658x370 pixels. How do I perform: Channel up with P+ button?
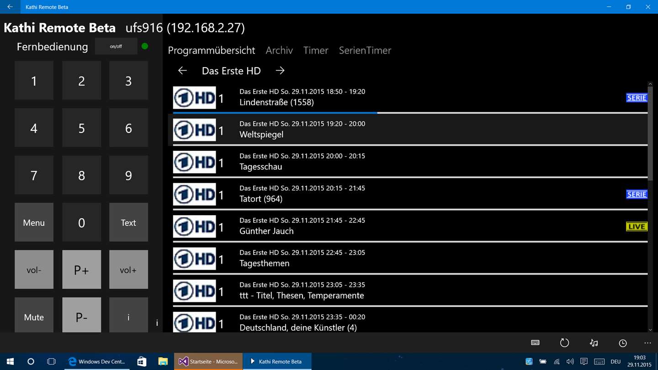[x=81, y=270]
